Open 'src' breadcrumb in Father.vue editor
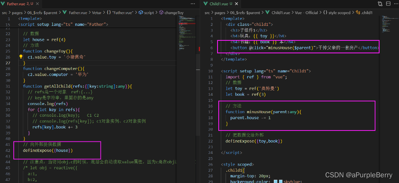 (x=5, y=13)
